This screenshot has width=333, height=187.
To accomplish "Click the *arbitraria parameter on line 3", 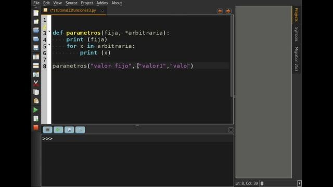I will [144, 33].
